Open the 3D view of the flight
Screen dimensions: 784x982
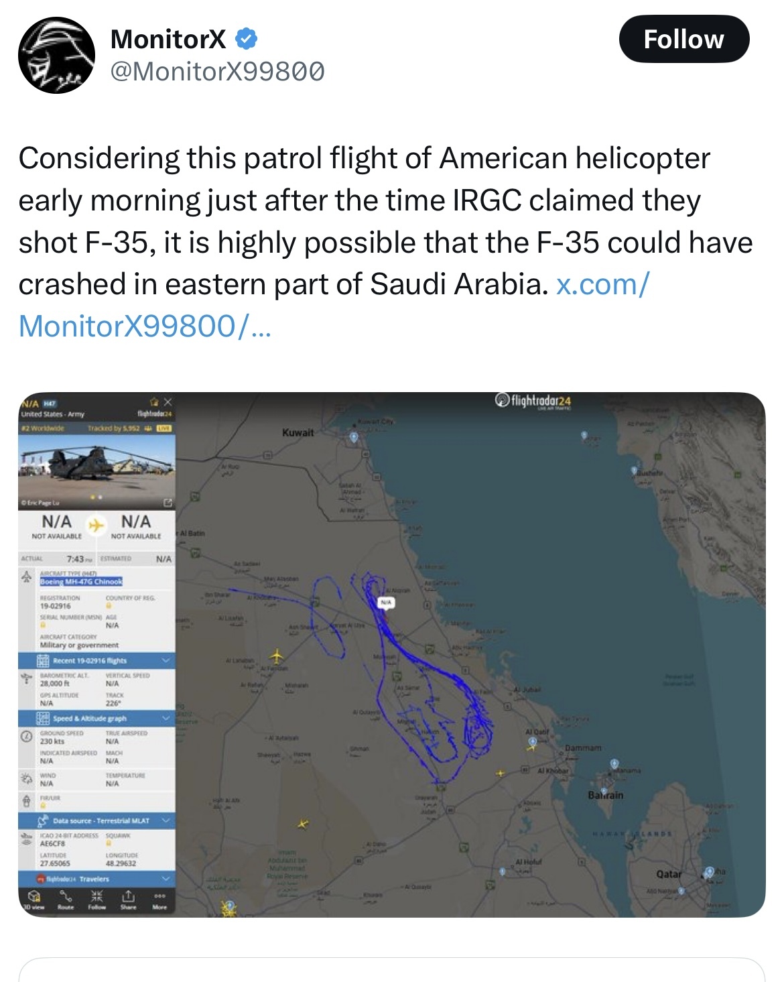click(33, 900)
